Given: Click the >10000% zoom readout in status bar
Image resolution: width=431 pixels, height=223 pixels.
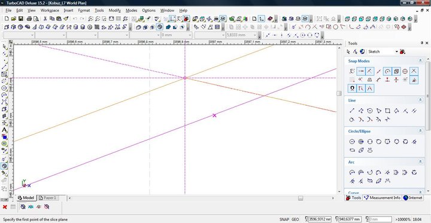Looking at the screenshot, I should pos(403,219).
